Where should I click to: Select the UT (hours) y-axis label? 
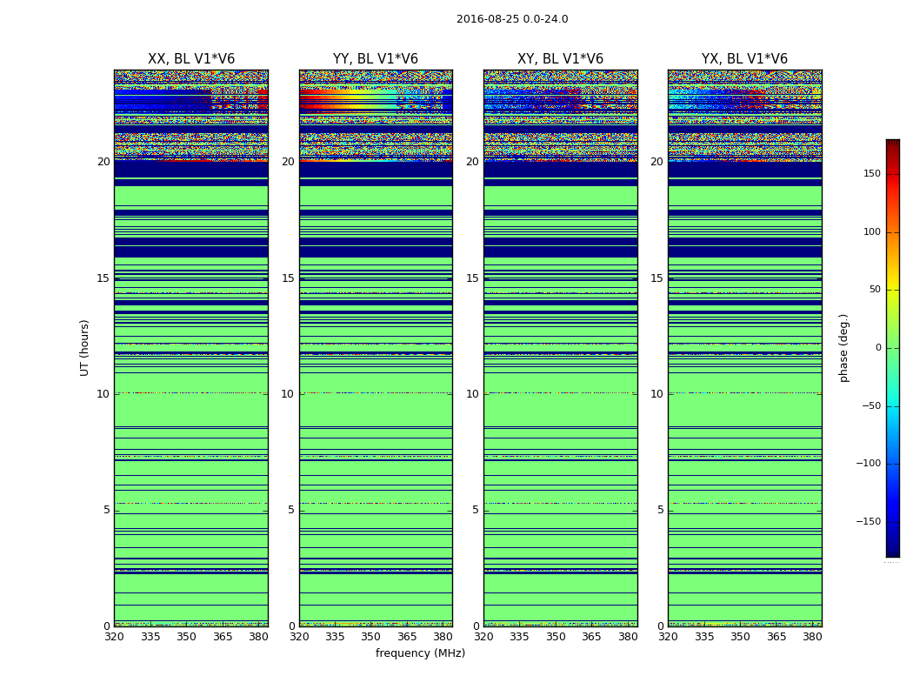[84, 347]
